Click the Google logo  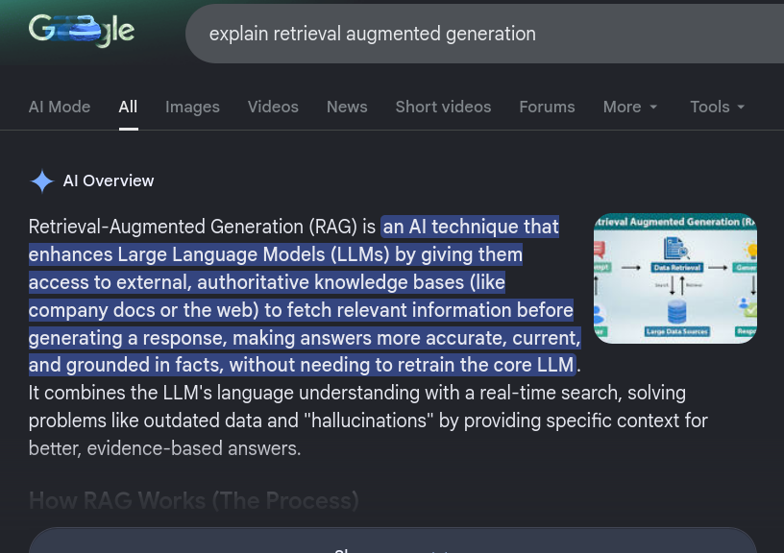(x=82, y=31)
